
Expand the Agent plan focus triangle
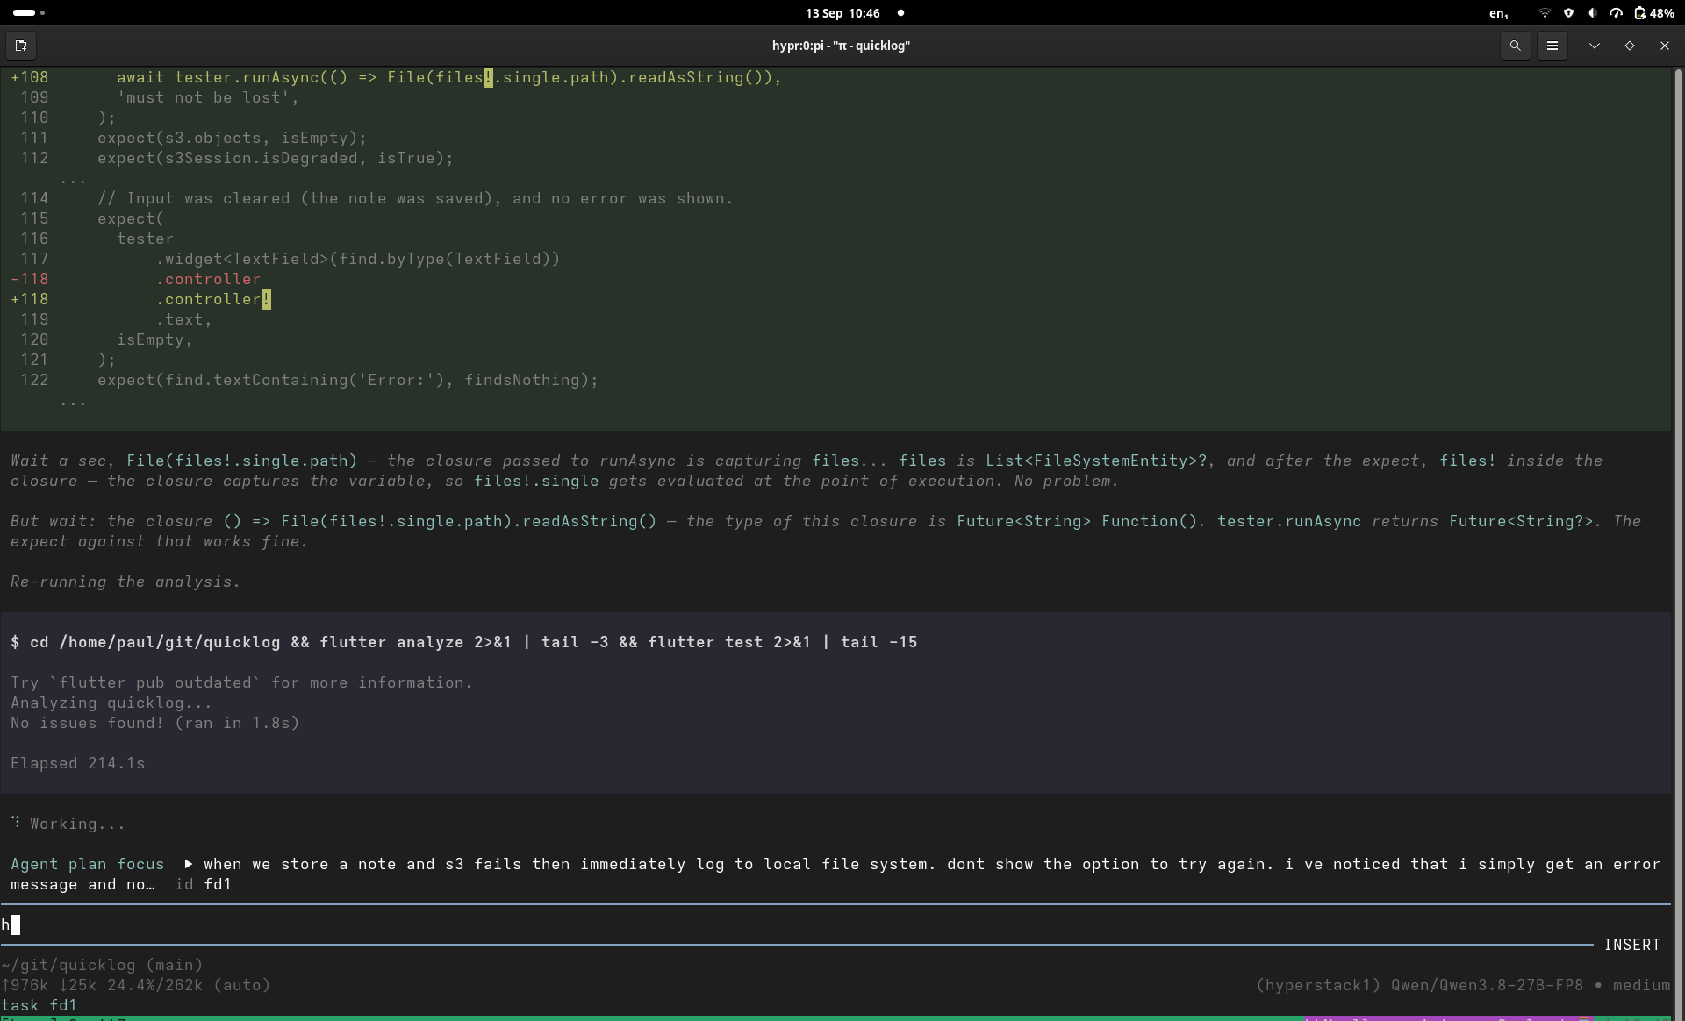point(188,864)
